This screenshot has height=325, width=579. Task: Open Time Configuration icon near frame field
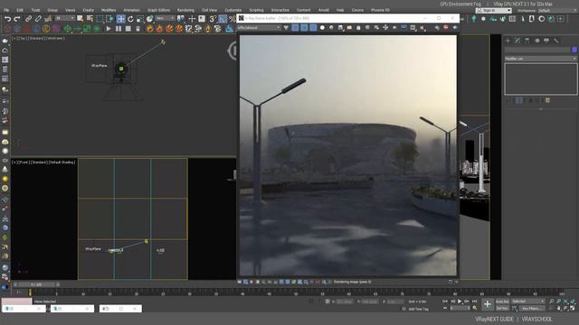tap(475, 308)
